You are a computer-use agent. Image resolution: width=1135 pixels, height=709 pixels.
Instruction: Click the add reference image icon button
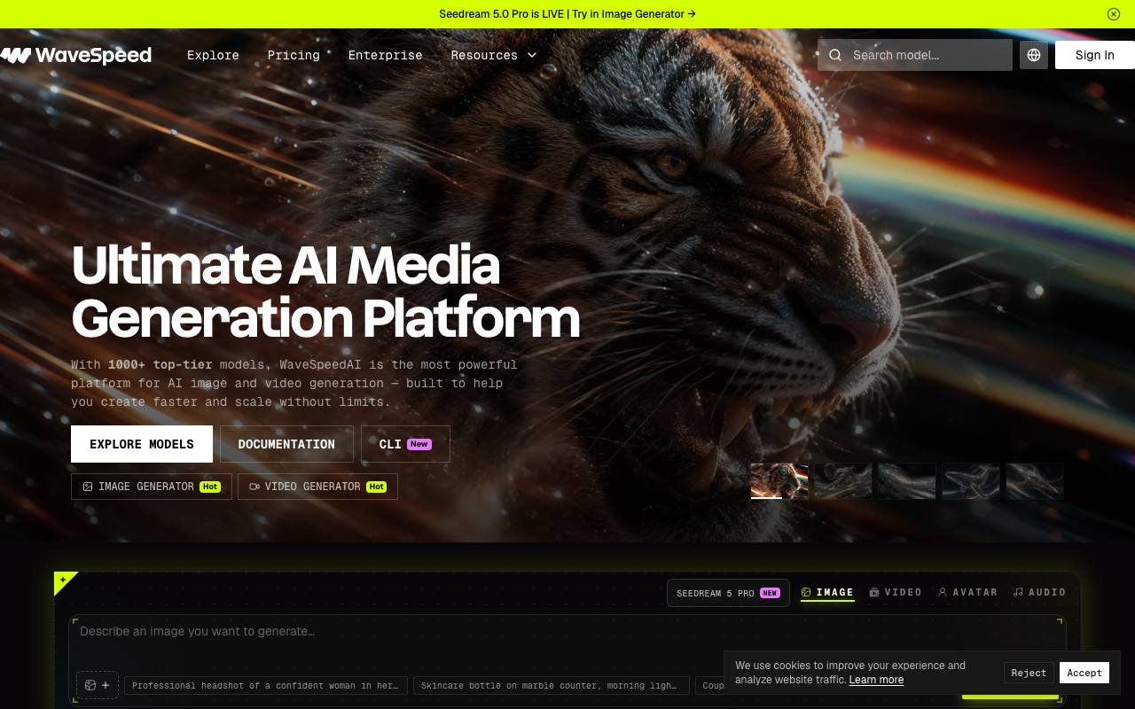tap(98, 685)
